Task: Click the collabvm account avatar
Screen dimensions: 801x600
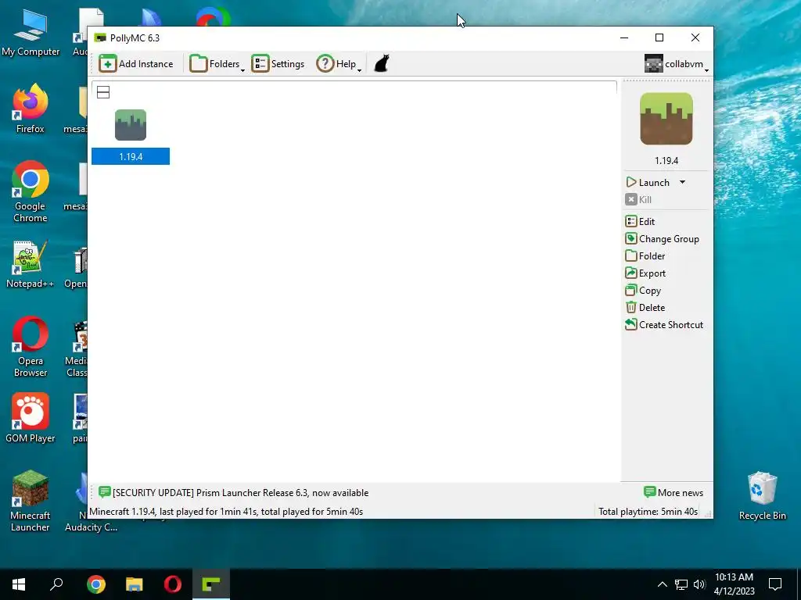Action: [x=653, y=64]
